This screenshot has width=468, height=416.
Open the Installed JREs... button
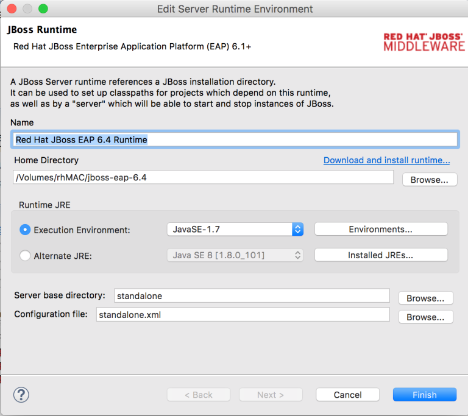(x=381, y=255)
